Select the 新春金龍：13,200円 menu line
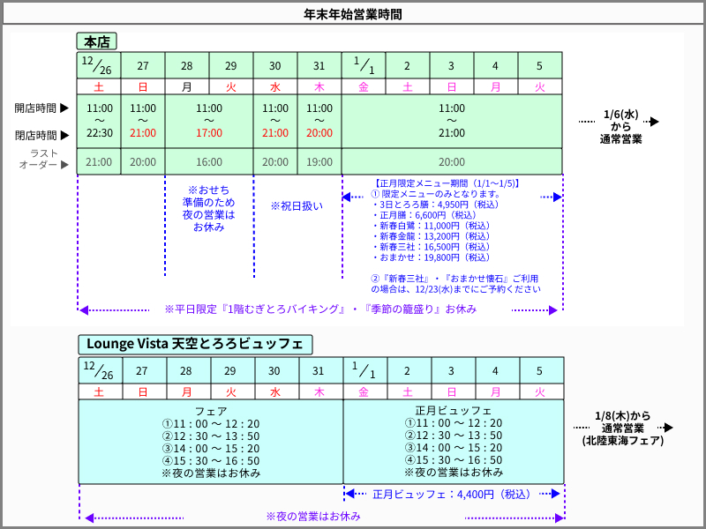 pyautogui.click(x=432, y=236)
